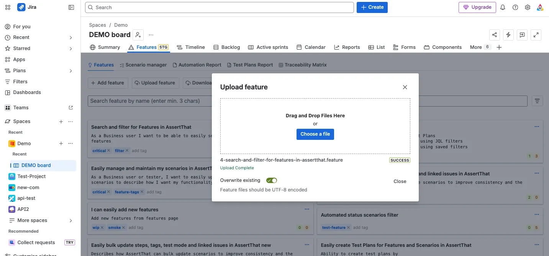Open the three-dot menu next to Demo space
Screen dimensions: 549x256
point(70,144)
